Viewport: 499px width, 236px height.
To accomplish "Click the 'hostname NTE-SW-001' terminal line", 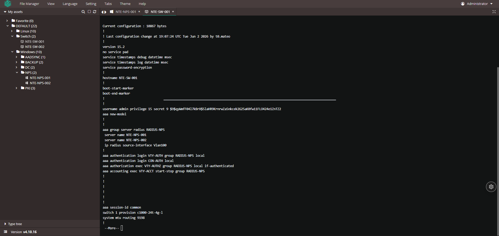I will (120, 78).
